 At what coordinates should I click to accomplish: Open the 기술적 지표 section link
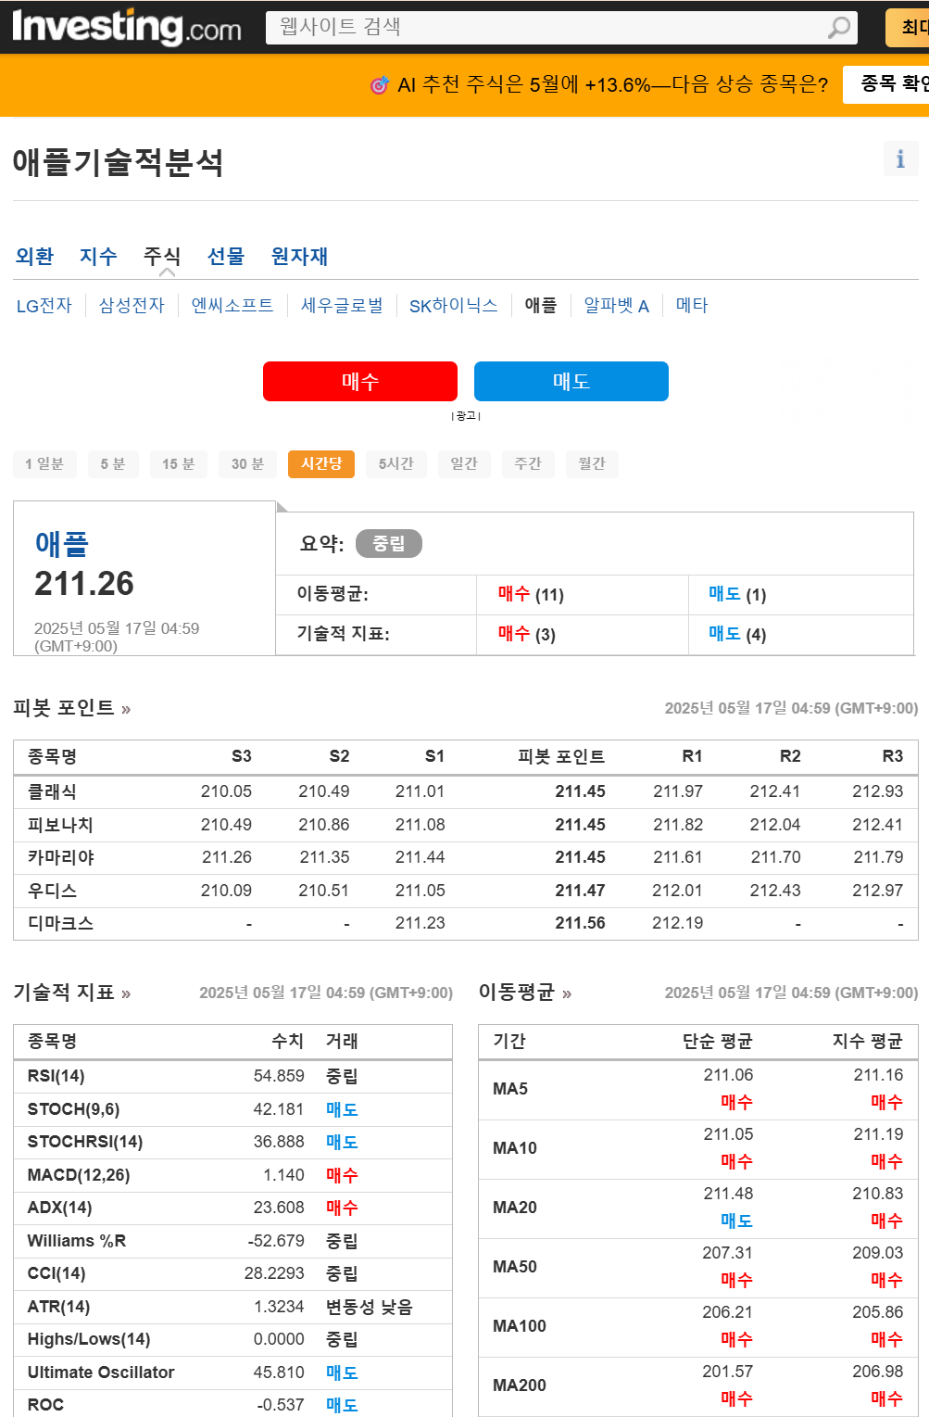point(72,993)
